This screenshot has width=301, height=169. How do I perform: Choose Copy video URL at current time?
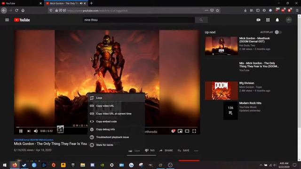tap(116, 114)
